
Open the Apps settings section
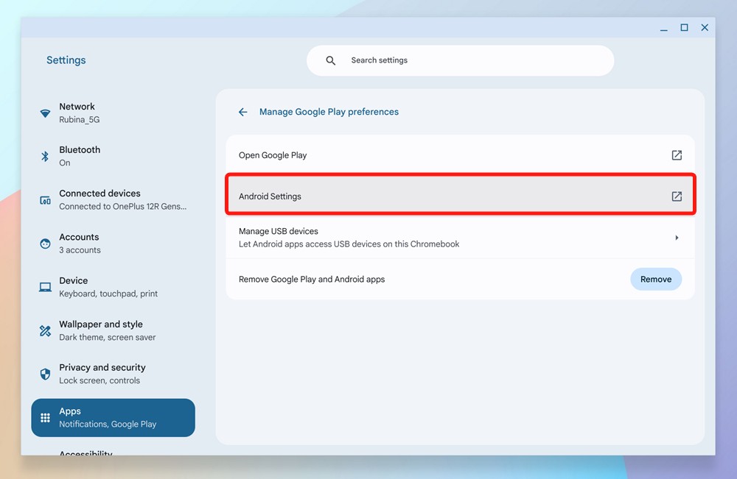click(113, 418)
